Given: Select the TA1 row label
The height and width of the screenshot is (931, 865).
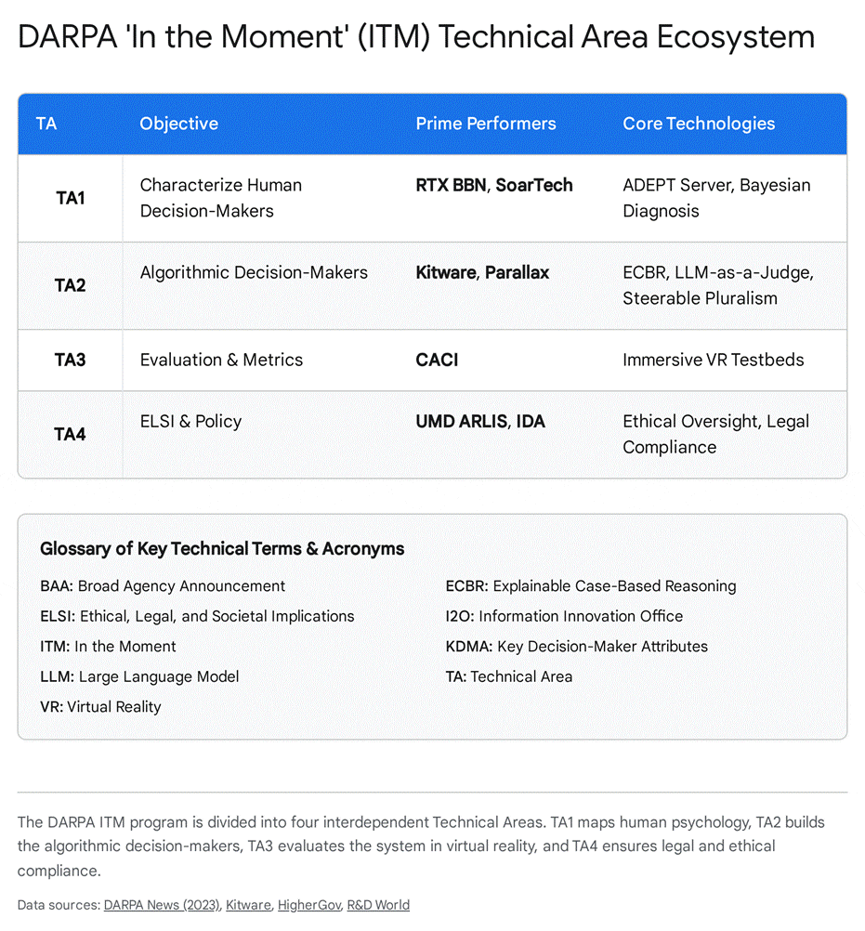Looking at the screenshot, I should point(70,198).
